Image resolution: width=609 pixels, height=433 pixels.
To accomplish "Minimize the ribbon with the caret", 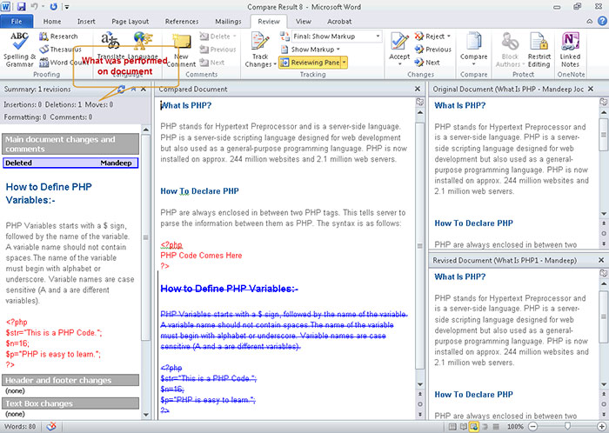I will (590, 22).
